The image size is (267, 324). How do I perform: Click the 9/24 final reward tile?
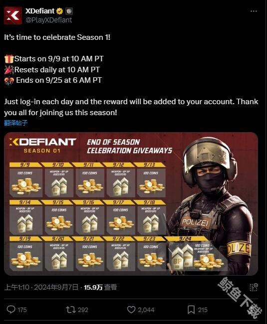197,254
